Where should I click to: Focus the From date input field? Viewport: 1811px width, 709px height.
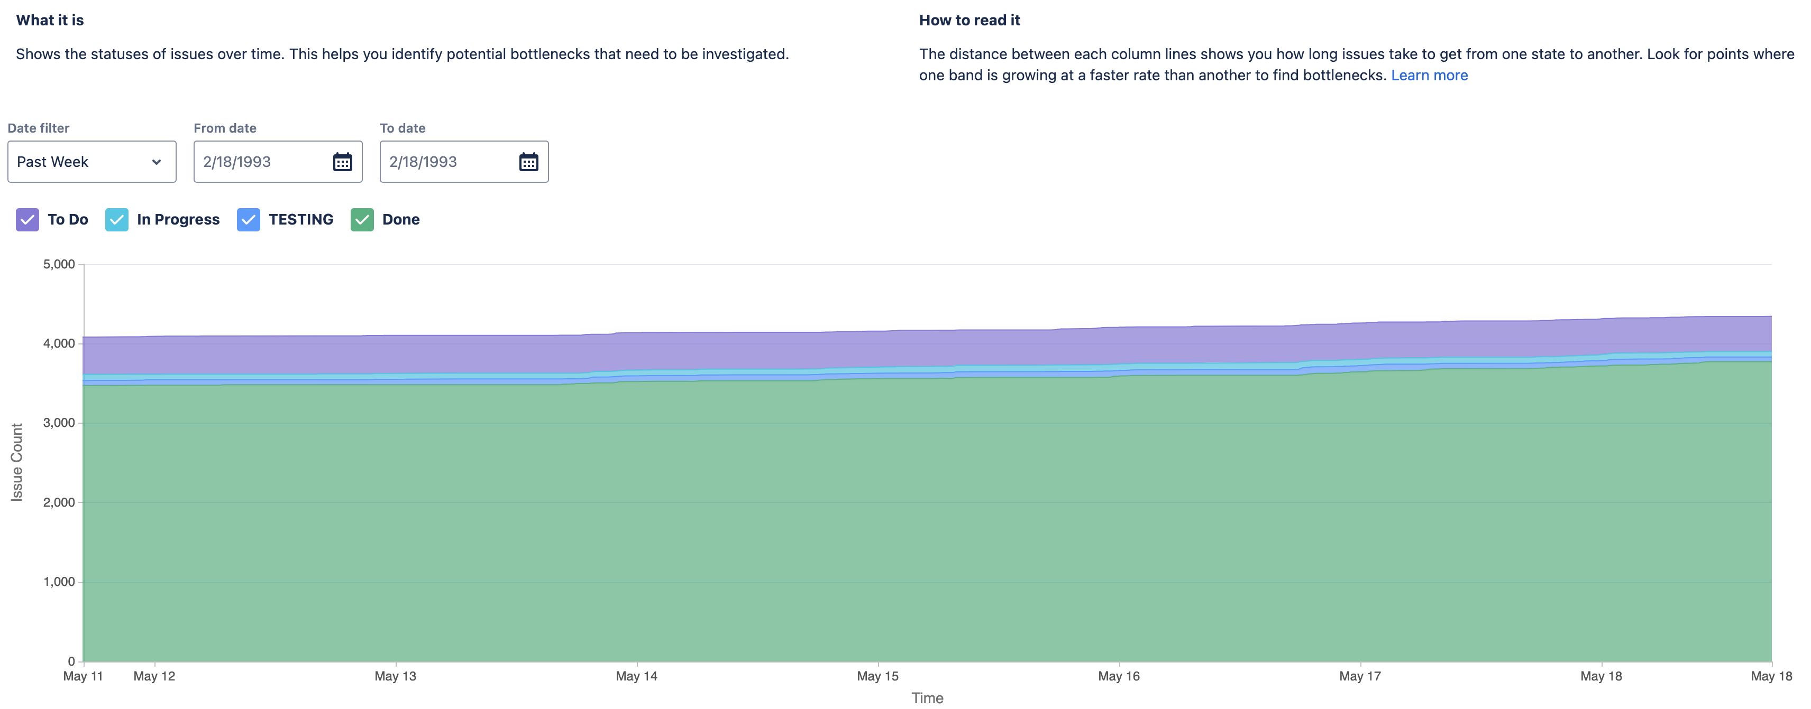[260, 162]
